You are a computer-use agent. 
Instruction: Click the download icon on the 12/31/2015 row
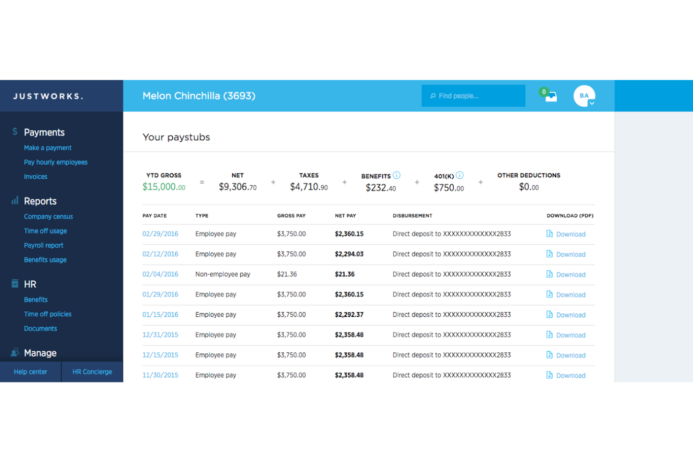point(549,335)
